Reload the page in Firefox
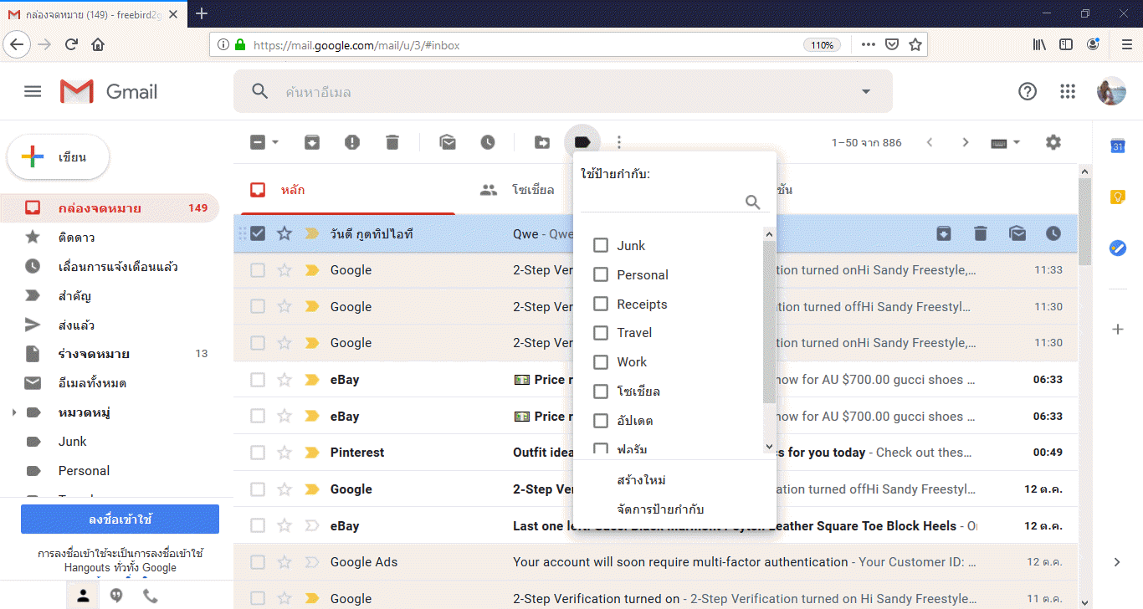1143x609 pixels. point(71,44)
